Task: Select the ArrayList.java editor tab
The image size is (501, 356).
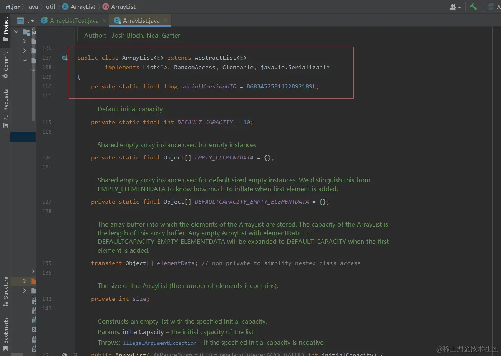Action: [x=141, y=20]
